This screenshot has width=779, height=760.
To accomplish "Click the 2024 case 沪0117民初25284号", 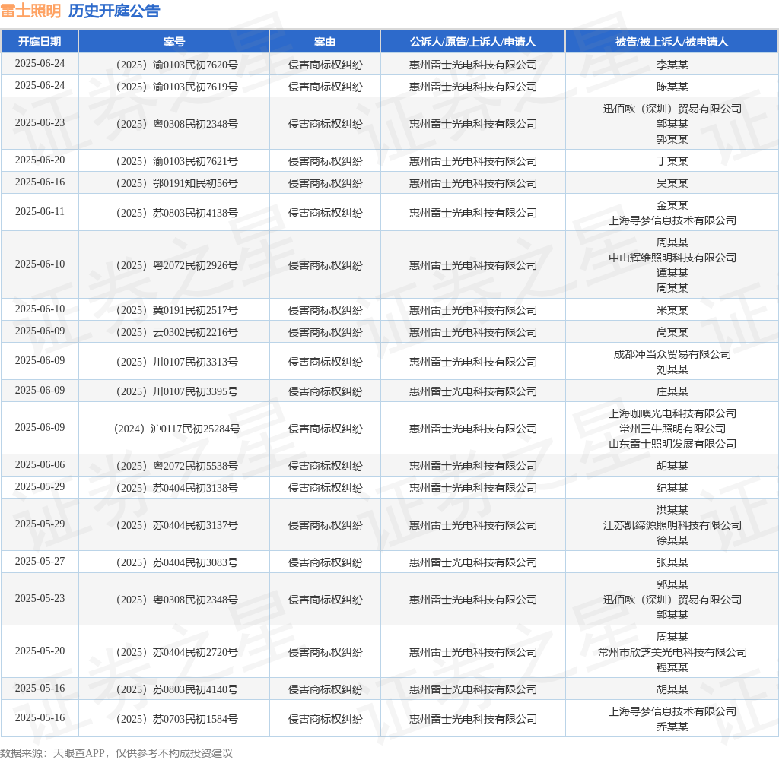I will pyautogui.click(x=176, y=429).
